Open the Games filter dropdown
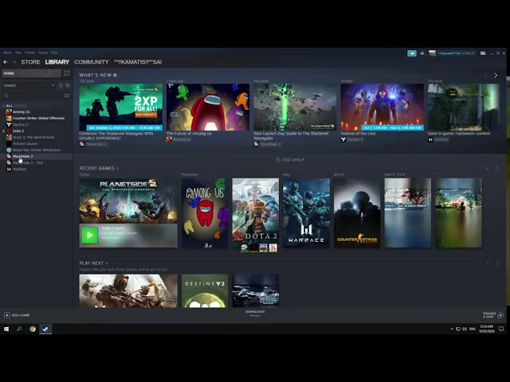 point(29,85)
